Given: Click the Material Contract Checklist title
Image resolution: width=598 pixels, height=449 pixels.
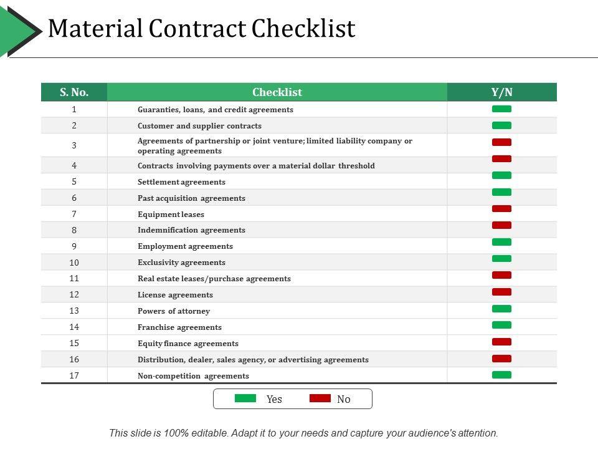Looking at the screenshot, I should tap(201, 29).
